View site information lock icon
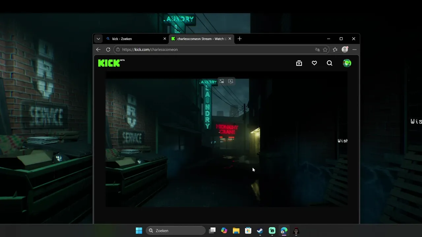The image size is (422, 237). (118, 49)
